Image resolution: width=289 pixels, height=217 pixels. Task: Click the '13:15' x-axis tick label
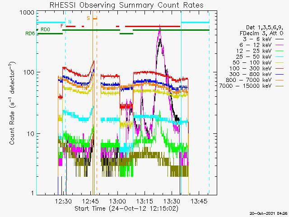coord(144,201)
